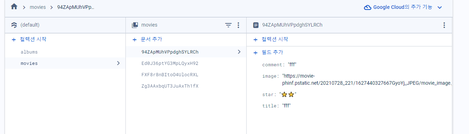Open the filter icon in movies panel

point(228,25)
